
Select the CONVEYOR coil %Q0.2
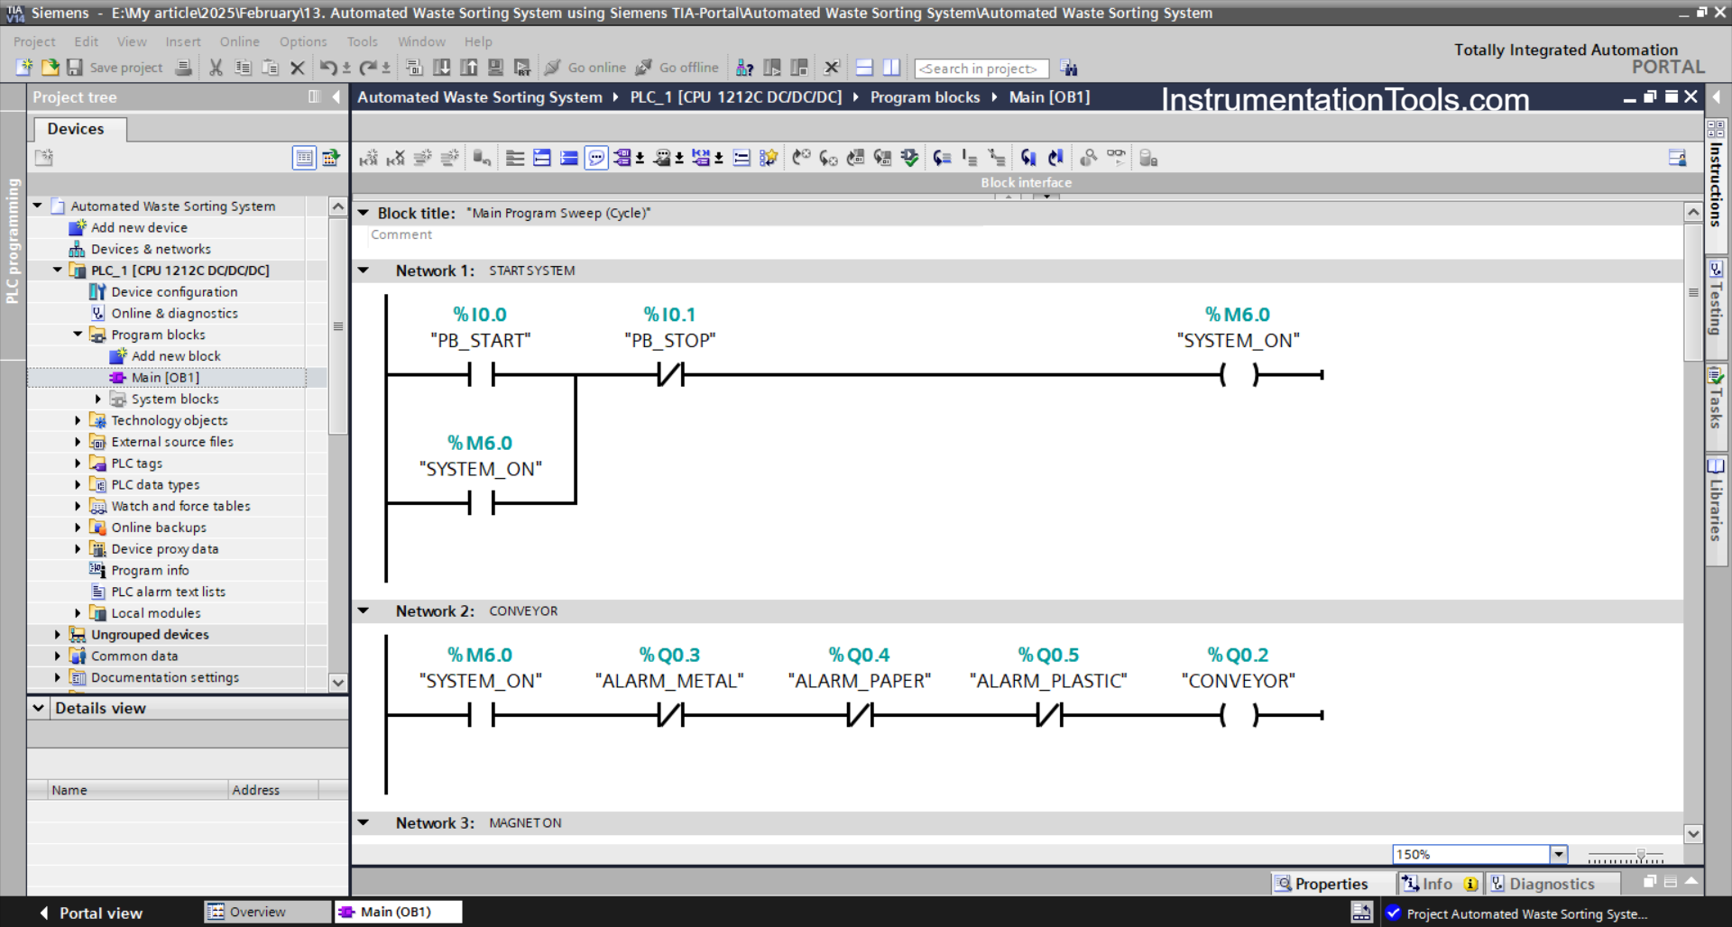[1239, 715]
